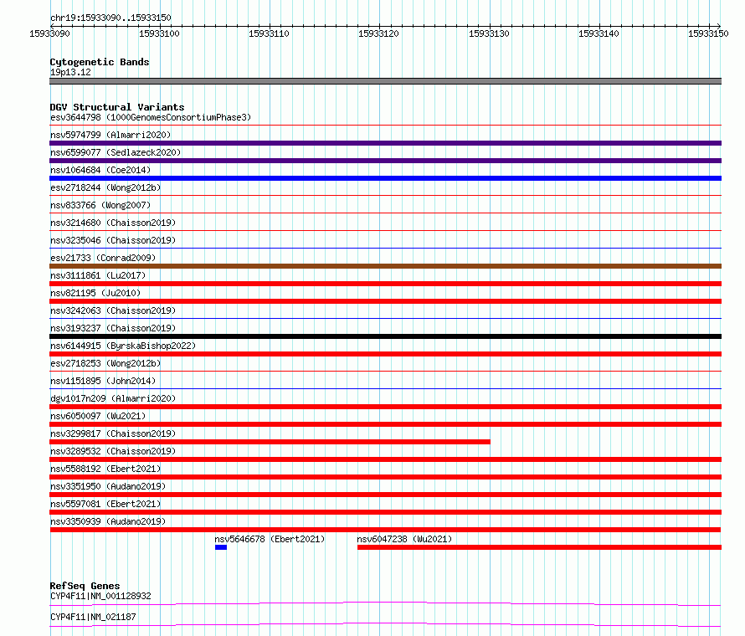
Task: Click the nsv821195 (Ju2010) variant label
Action: 95,293
